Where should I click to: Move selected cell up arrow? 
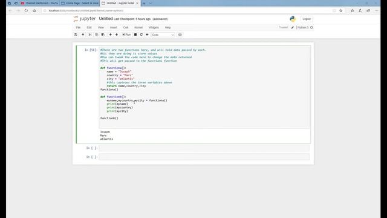(110, 35)
